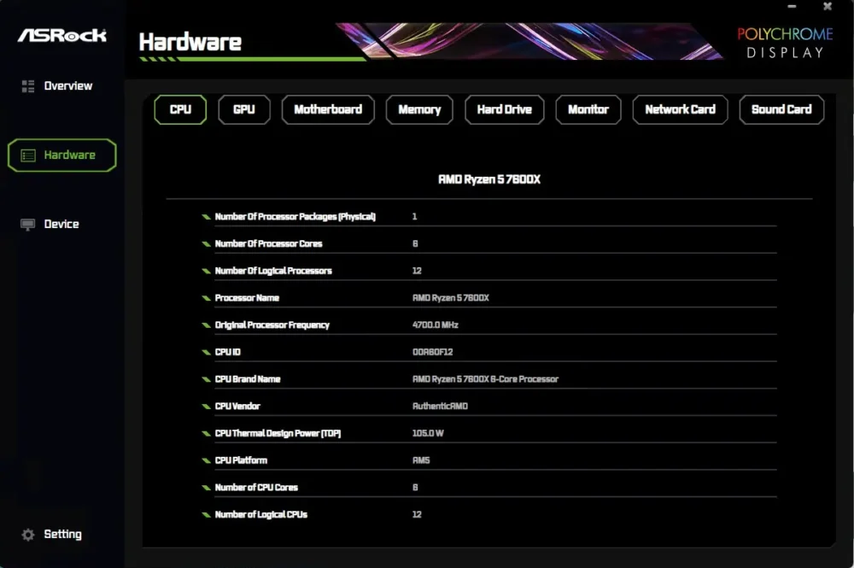Screen dimensions: 854x568
Task: Click the AMD Ryzen 5 7600X heading
Action: [489, 179]
